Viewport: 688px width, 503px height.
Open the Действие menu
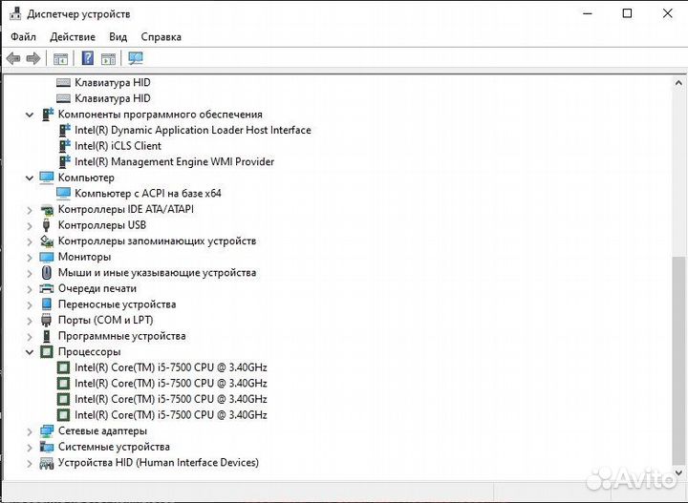(73, 37)
